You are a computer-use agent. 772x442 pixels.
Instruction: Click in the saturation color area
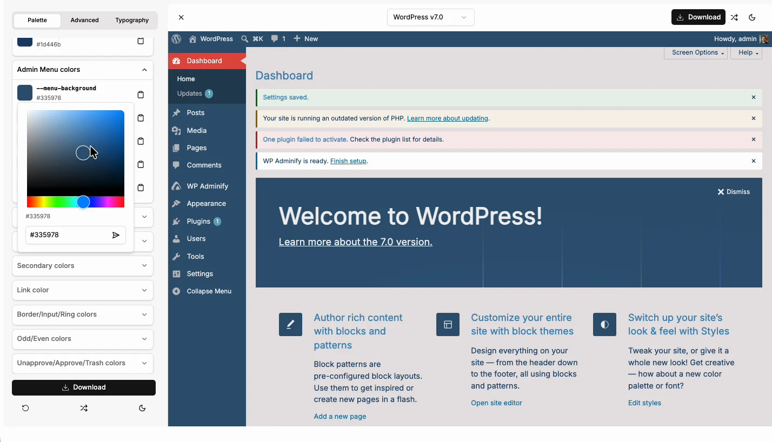[x=76, y=153]
